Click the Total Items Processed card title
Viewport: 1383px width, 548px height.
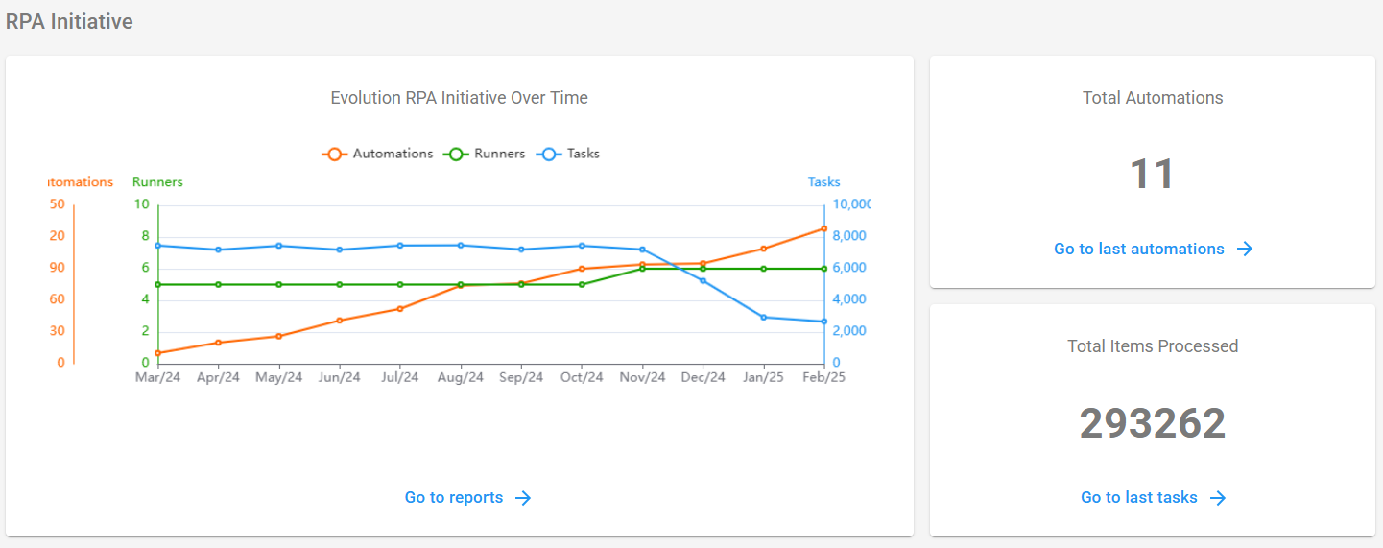click(x=1153, y=346)
